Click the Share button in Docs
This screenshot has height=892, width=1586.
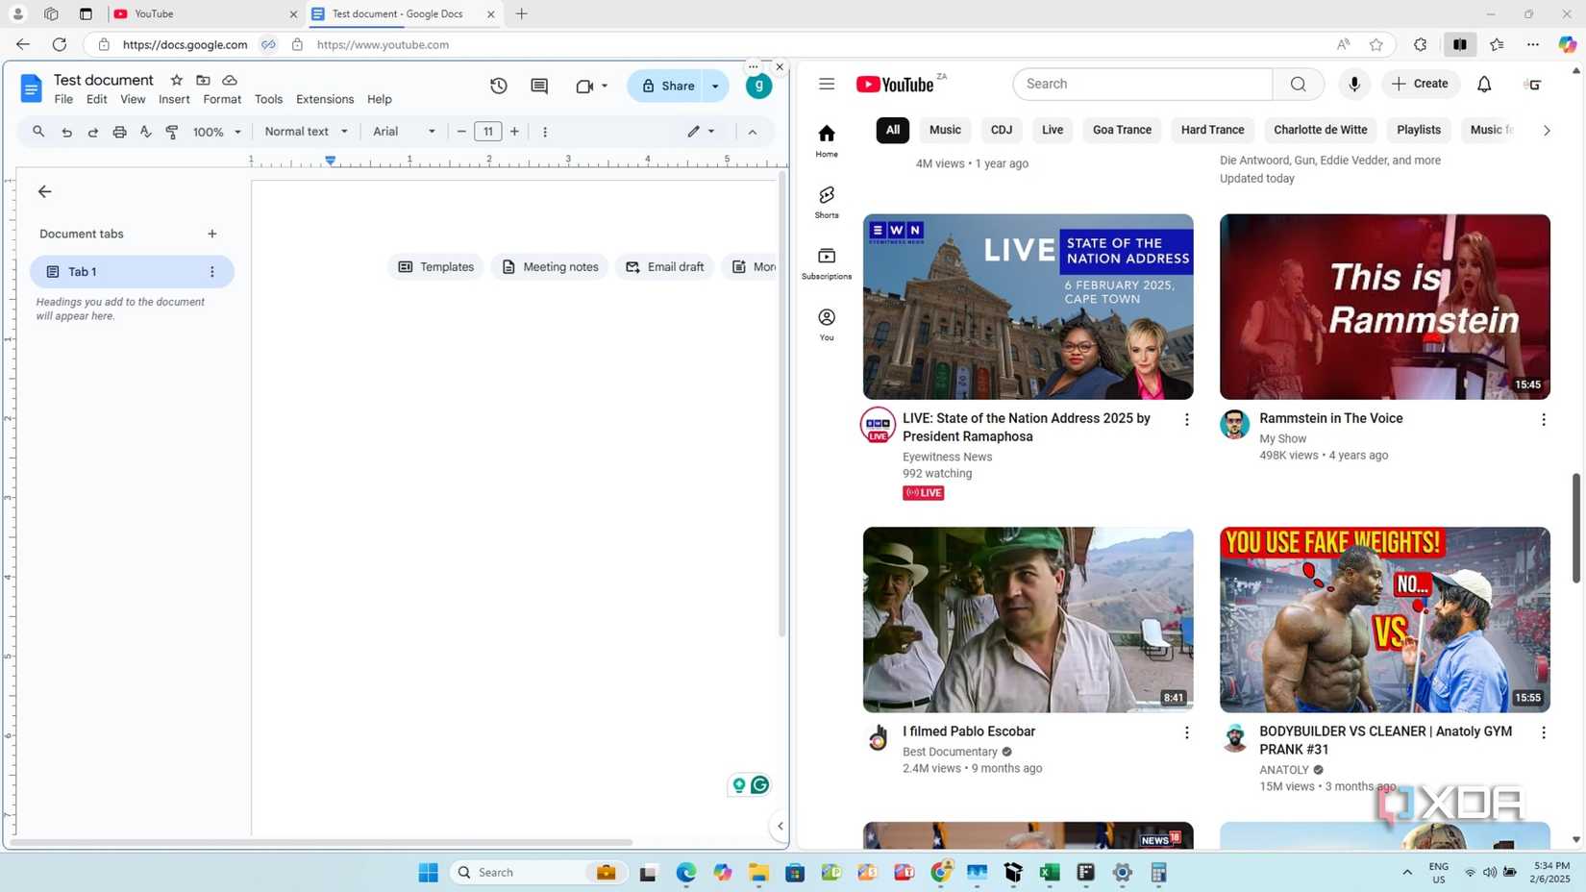point(676,86)
